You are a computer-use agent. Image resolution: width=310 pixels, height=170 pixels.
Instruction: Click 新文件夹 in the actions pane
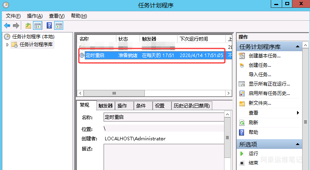point(259,103)
